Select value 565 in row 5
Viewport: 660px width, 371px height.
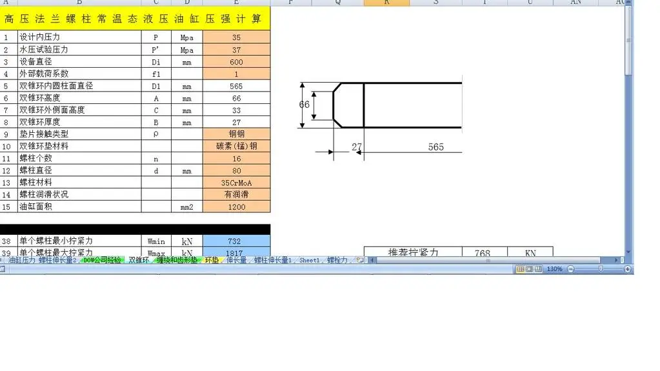tap(237, 86)
